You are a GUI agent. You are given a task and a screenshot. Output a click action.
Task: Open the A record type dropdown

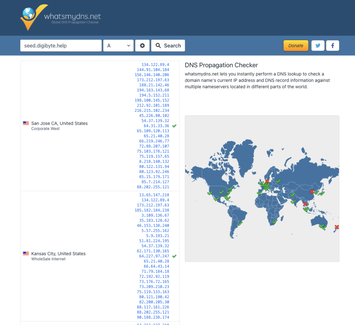(x=118, y=46)
